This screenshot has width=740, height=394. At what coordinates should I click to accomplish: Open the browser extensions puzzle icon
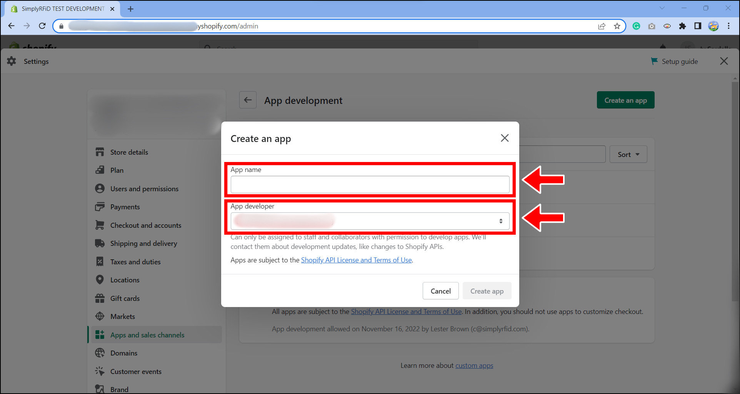(682, 26)
